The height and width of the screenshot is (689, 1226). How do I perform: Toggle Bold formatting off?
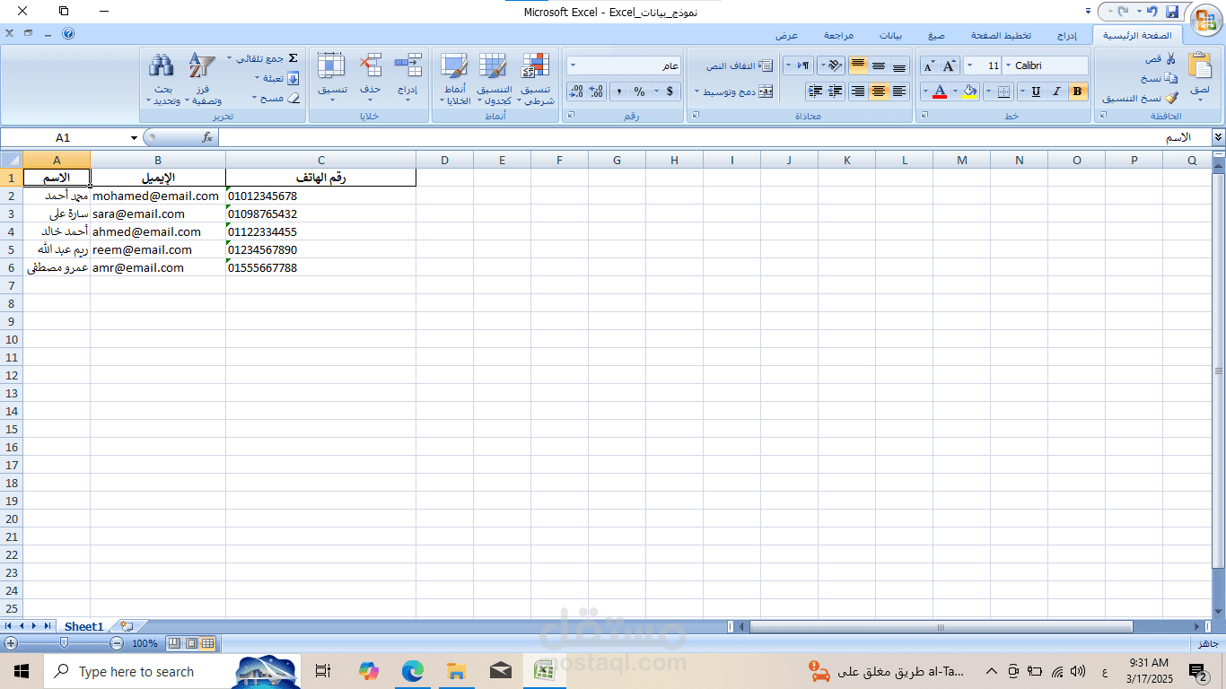pyautogui.click(x=1078, y=92)
